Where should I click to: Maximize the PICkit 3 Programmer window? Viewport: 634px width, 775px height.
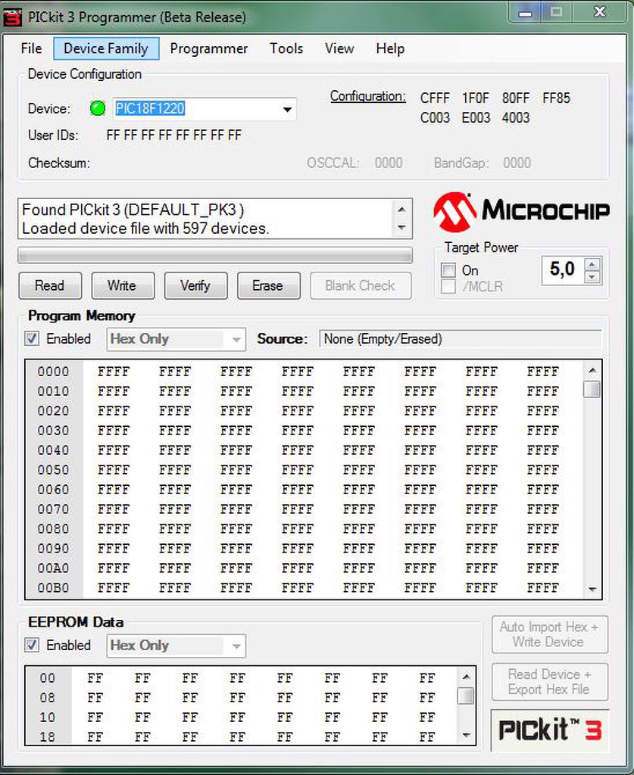(556, 12)
